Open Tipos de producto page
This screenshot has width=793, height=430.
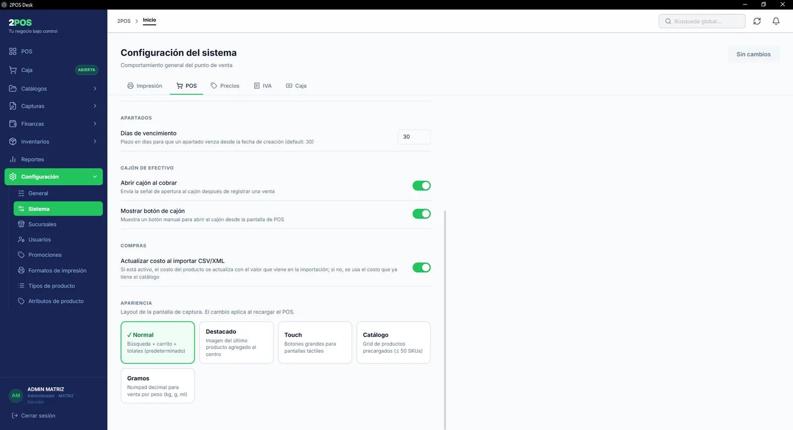58,286
